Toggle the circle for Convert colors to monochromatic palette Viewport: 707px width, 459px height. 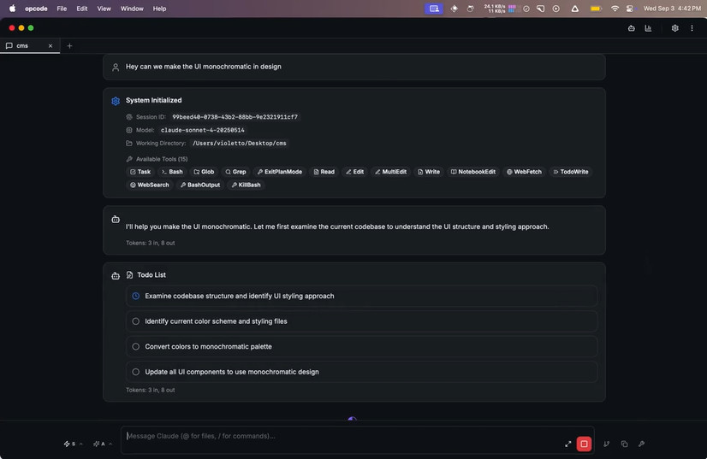136,346
